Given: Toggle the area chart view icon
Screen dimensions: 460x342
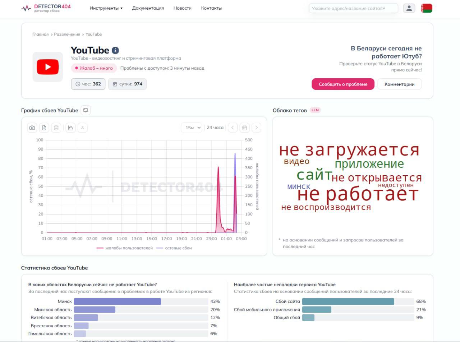Looking at the screenshot, I should (x=71, y=128).
